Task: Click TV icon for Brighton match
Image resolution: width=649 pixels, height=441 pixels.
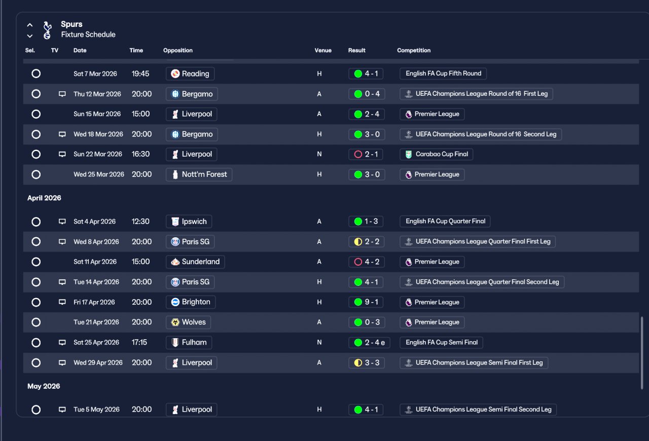Action: pyautogui.click(x=62, y=302)
